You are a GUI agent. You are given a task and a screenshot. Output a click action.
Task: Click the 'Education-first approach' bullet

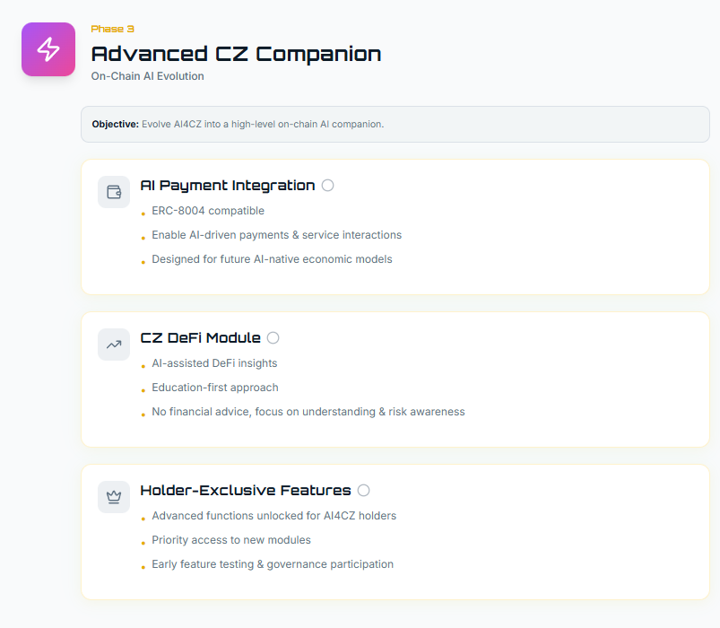[215, 388]
